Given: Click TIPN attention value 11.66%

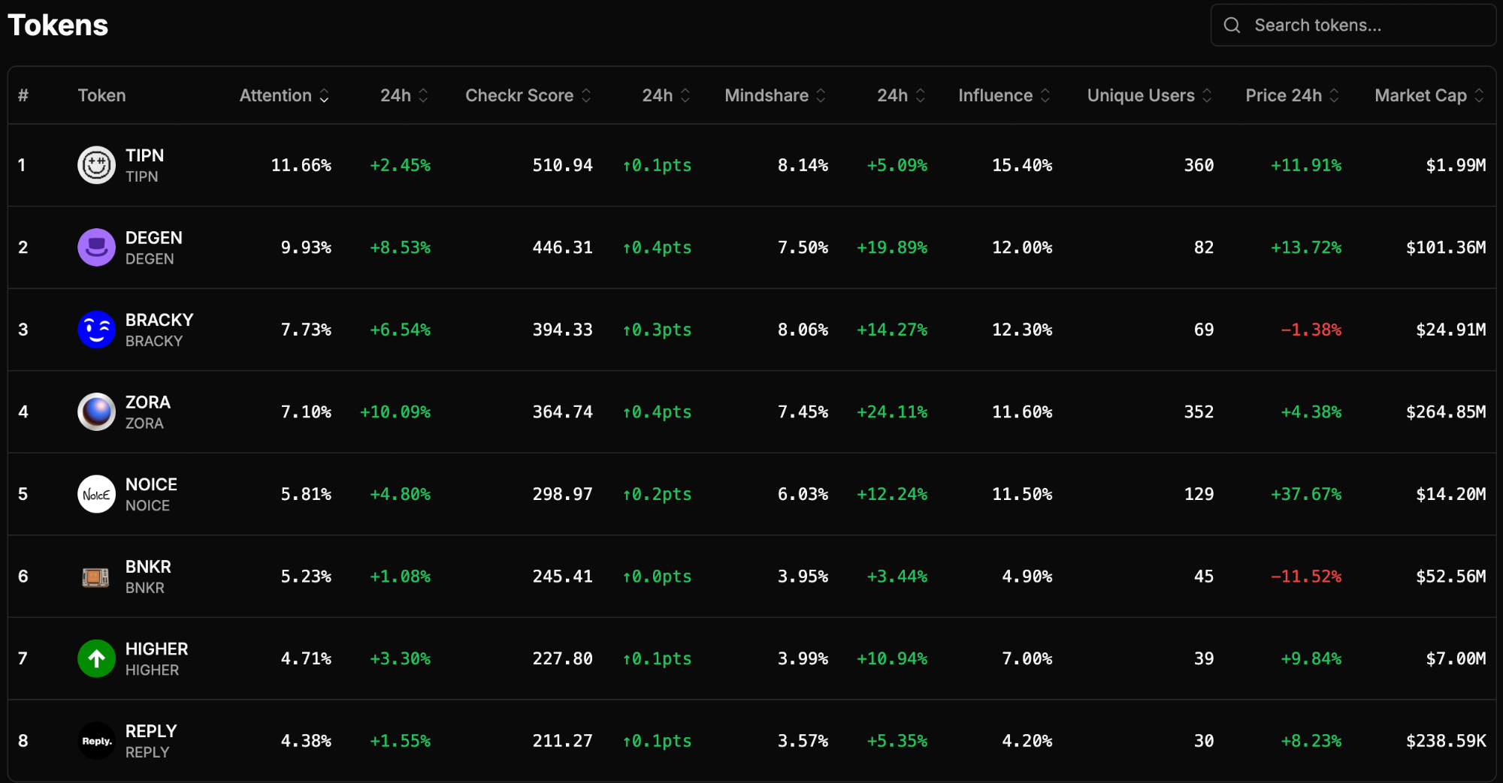Looking at the screenshot, I should pyautogui.click(x=301, y=165).
